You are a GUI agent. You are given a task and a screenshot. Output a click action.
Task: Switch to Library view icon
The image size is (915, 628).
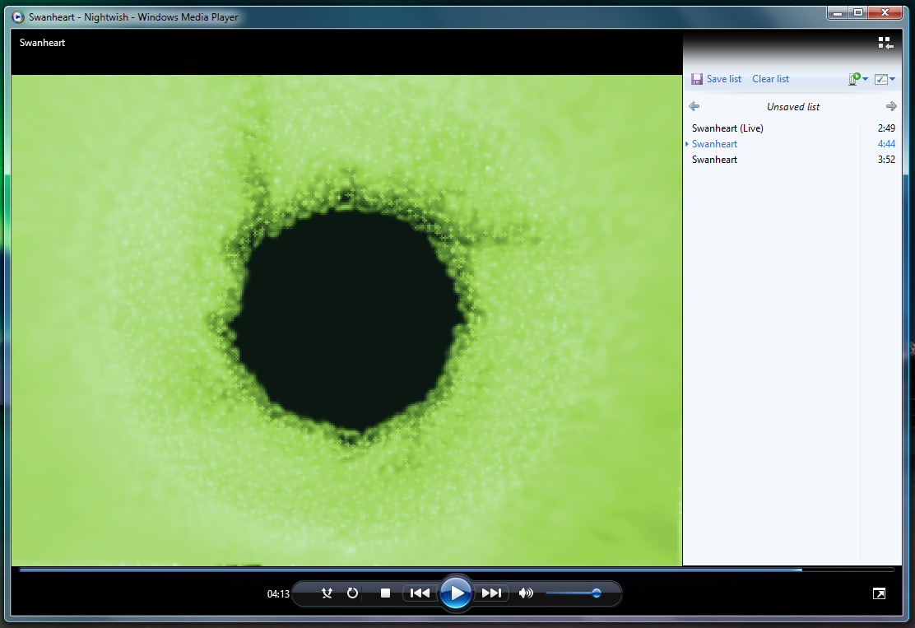pos(885,43)
